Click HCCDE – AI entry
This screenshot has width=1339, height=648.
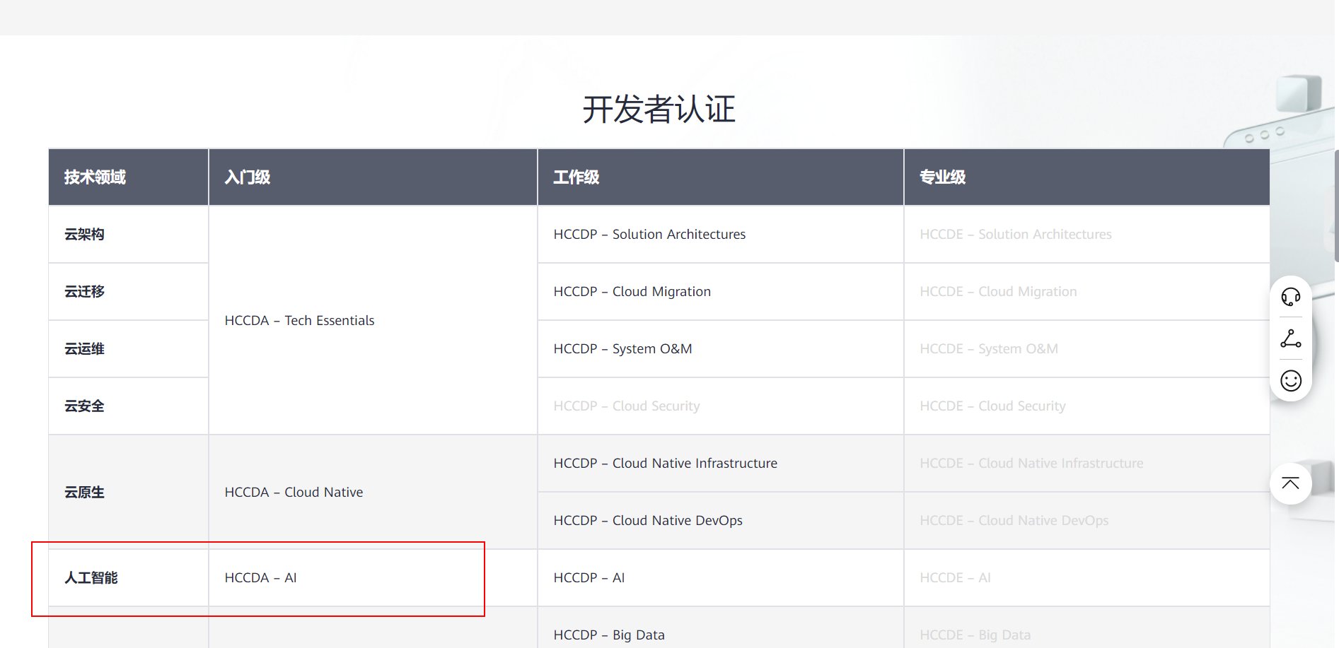coord(955,578)
